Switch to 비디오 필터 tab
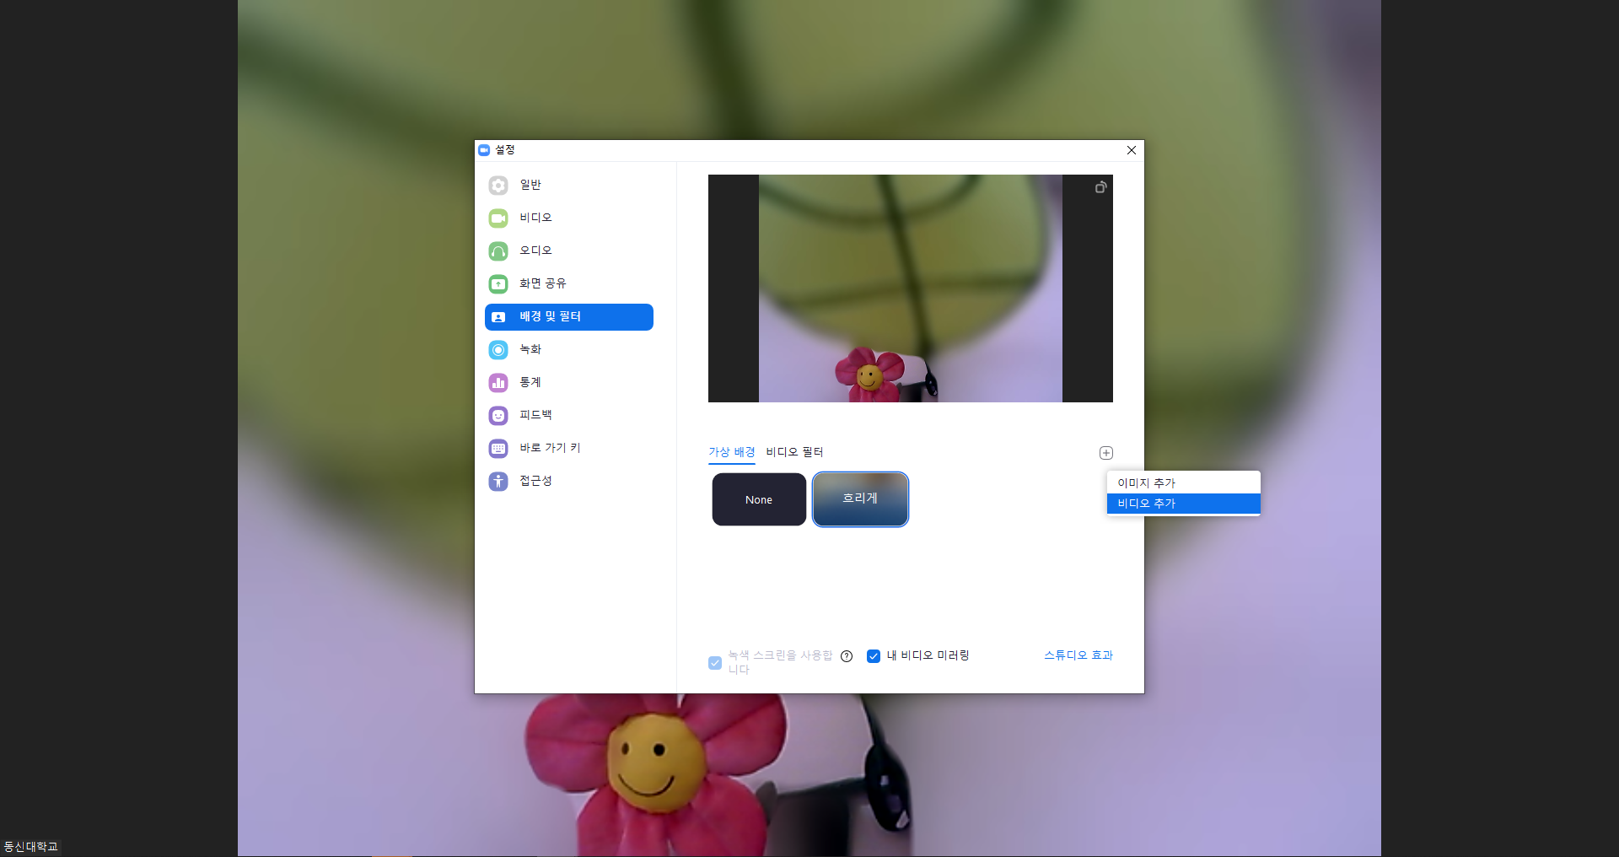 794,452
